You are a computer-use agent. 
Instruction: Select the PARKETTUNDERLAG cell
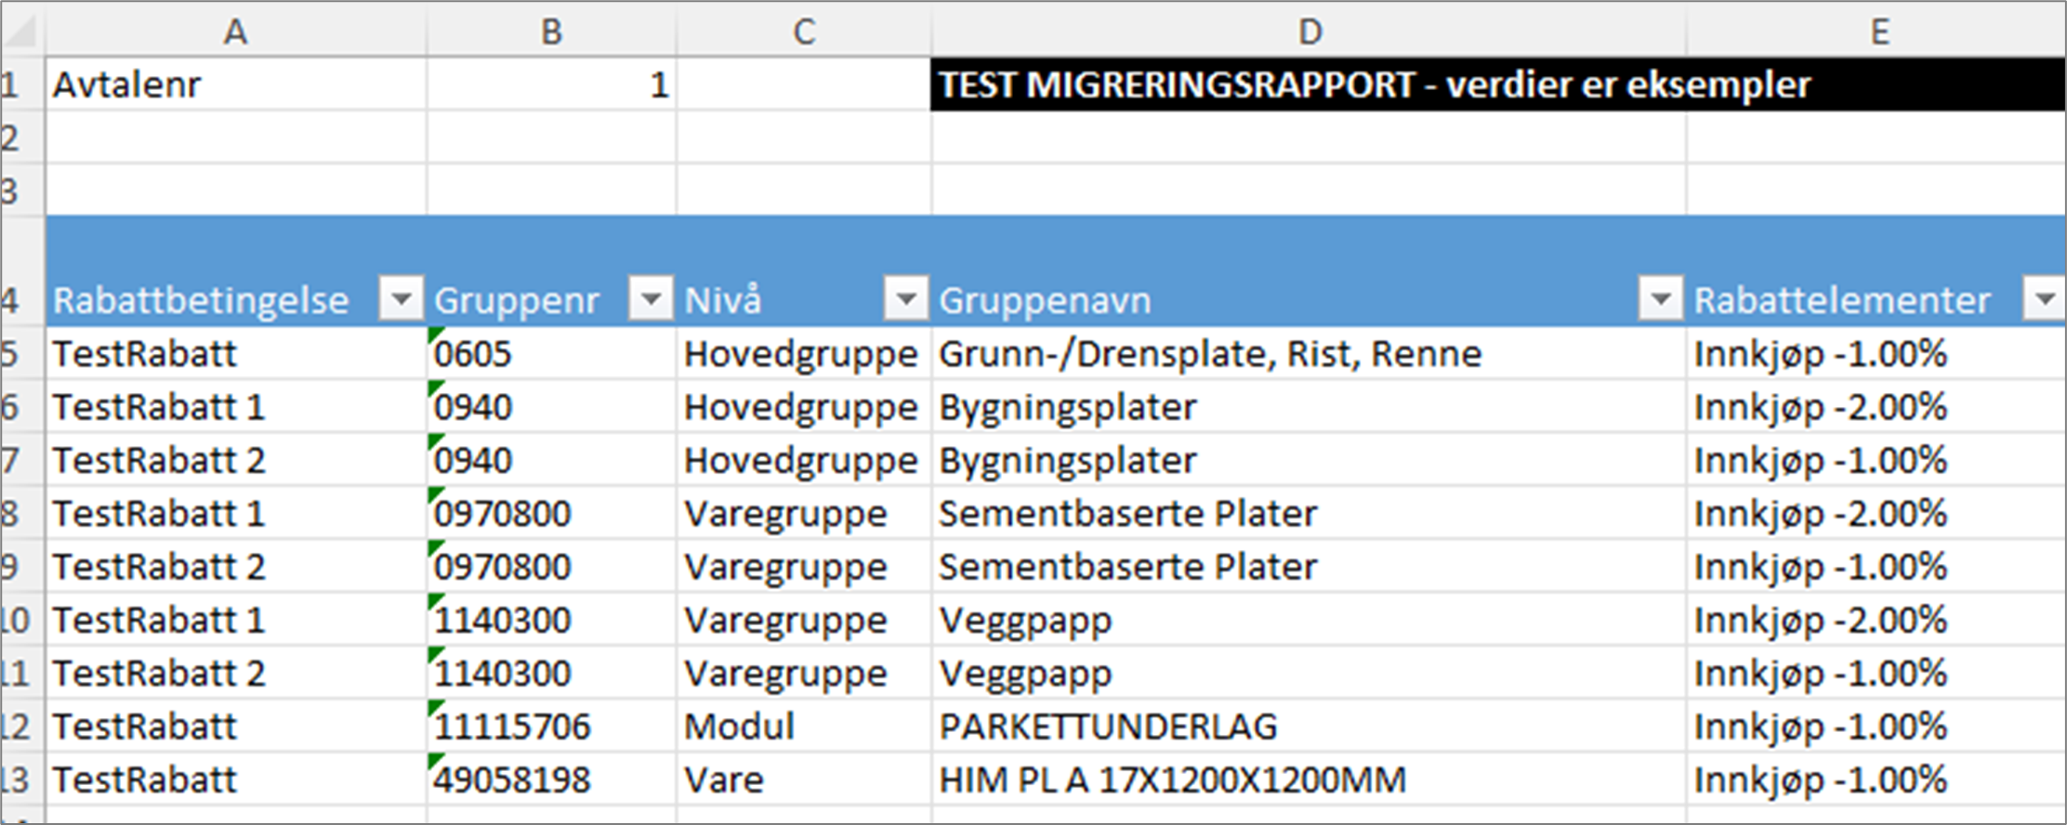tap(1309, 727)
